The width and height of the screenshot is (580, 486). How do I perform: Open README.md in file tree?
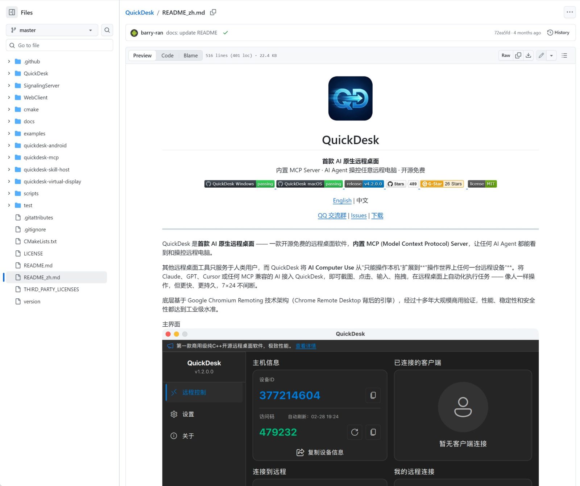[x=38, y=265]
